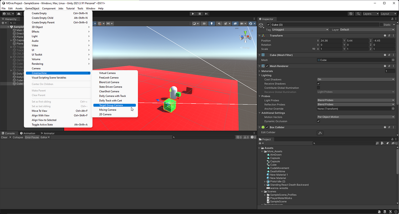Open the Cast Shadows dropdown in Mesh Renderer
The height and width of the screenshot is (214, 399).
(x=356, y=79)
